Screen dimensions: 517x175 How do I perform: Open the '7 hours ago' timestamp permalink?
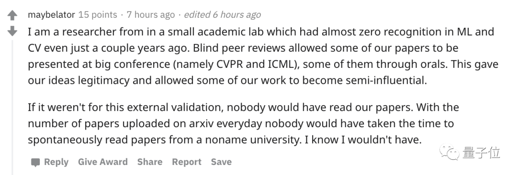[151, 15]
